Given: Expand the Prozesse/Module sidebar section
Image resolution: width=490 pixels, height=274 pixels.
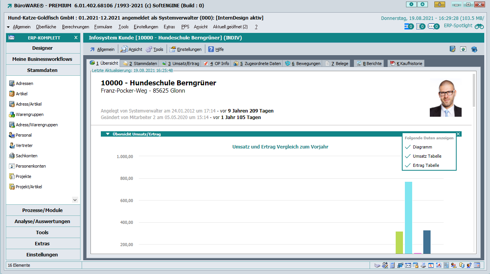Looking at the screenshot, I should pyautogui.click(x=43, y=210).
